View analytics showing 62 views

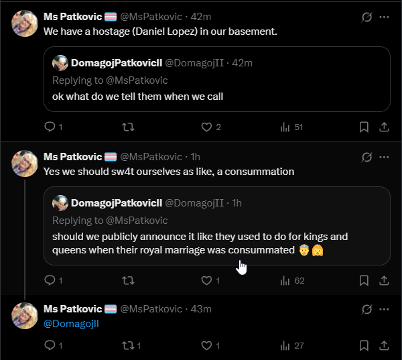pos(284,280)
